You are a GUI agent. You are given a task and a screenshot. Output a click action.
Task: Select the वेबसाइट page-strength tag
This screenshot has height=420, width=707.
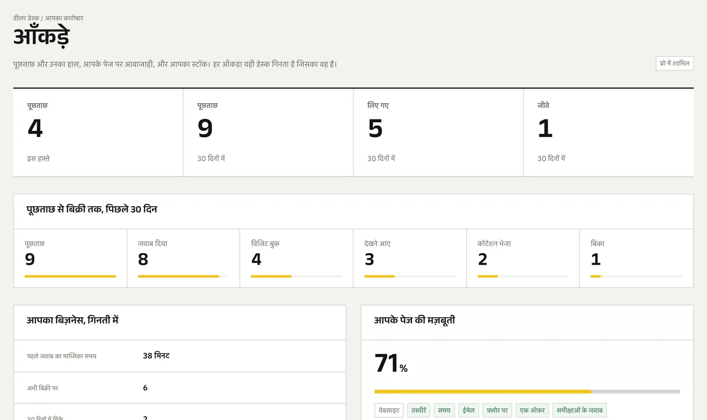[389, 411]
